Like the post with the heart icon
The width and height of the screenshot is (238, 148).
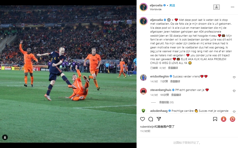(142, 119)
